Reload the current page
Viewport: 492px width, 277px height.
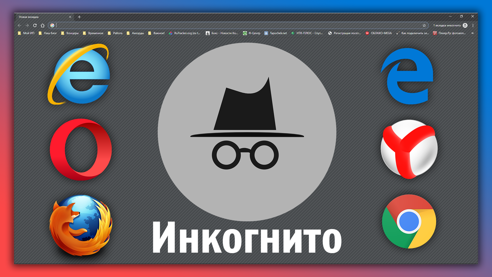pyautogui.click(x=35, y=25)
